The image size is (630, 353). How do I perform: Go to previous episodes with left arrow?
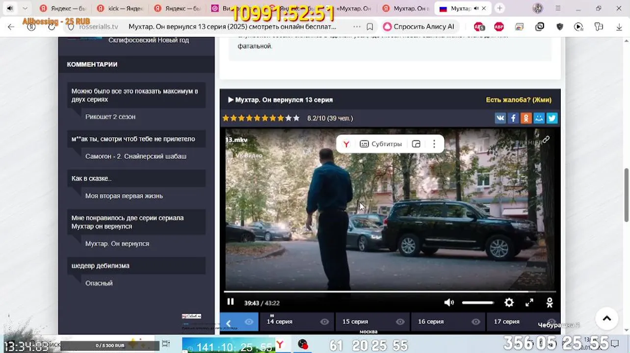(x=229, y=323)
